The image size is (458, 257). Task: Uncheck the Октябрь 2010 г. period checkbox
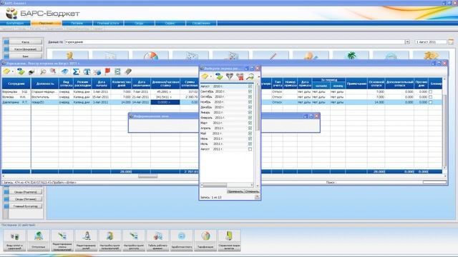pyautogui.click(x=250, y=97)
